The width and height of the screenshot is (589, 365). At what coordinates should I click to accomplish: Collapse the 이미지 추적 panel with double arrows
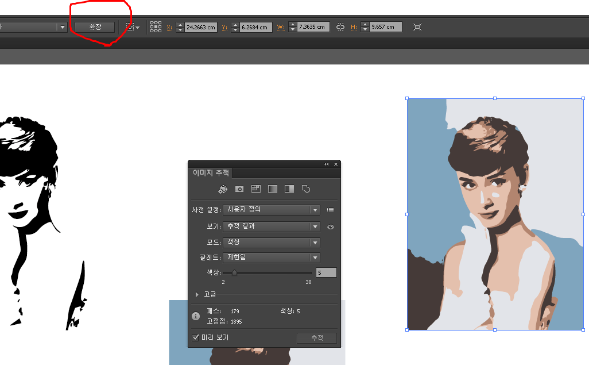(327, 164)
